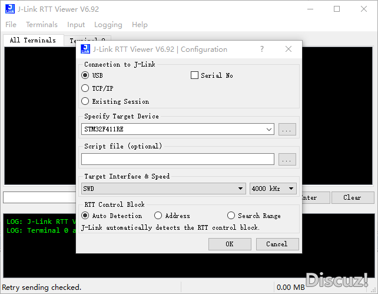
Task: Click the J-Link icon in dialog title bar
Action: (x=85, y=49)
